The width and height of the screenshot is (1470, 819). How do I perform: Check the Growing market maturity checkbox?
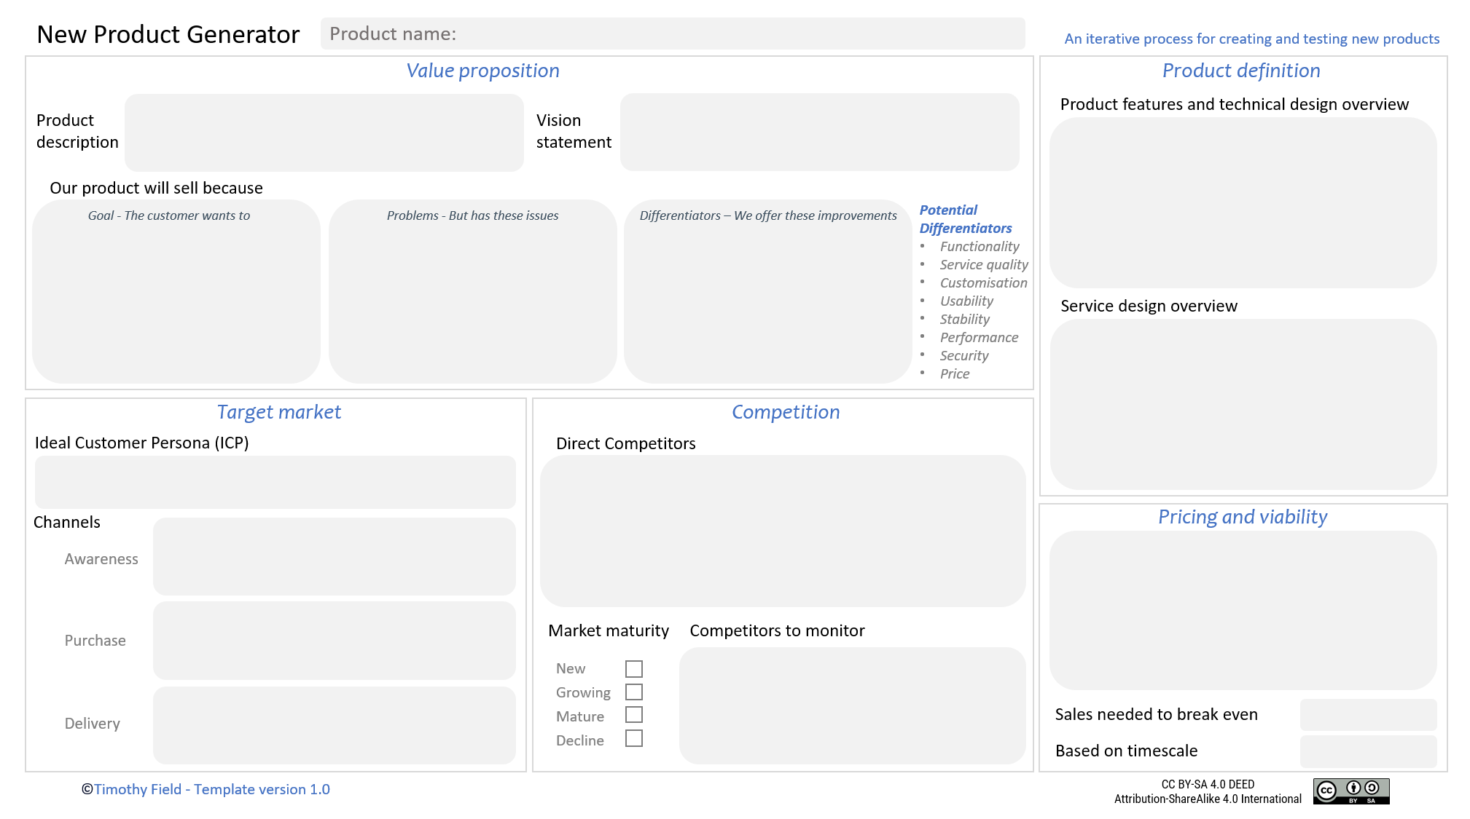[x=634, y=692]
